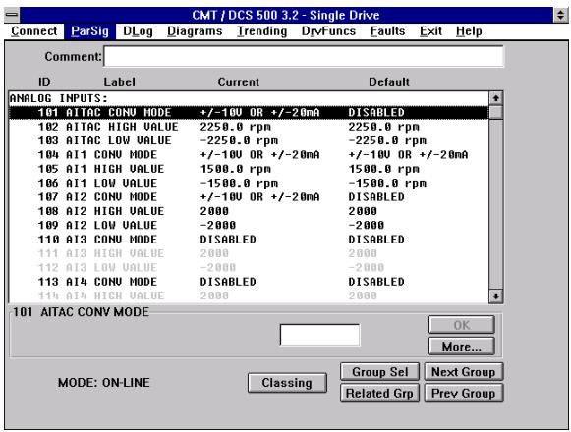This screenshot has height=432, width=571.
Task: Select greyed row 114 AI4 HIGH VALUE
Action: click(x=249, y=296)
